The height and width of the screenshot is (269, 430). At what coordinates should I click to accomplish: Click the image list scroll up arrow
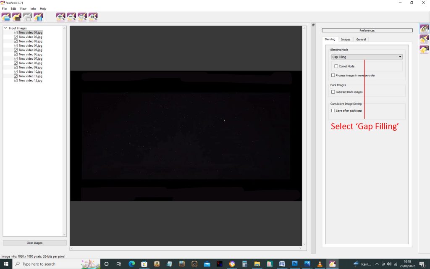[x=64, y=28]
